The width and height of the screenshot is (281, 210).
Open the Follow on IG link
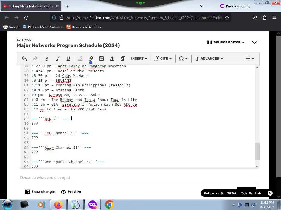pos(213,193)
